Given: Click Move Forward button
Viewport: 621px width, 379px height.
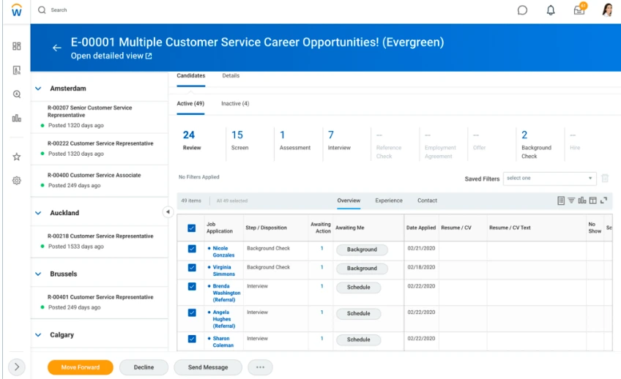Looking at the screenshot, I should (81, 367).
